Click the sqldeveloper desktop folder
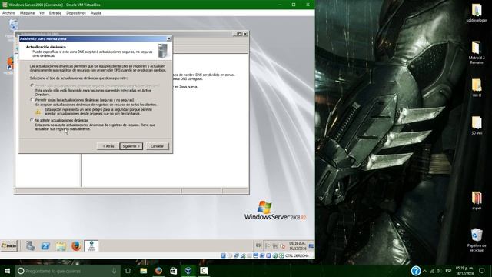The image size is (492, 277). click(x=477, y=13)
